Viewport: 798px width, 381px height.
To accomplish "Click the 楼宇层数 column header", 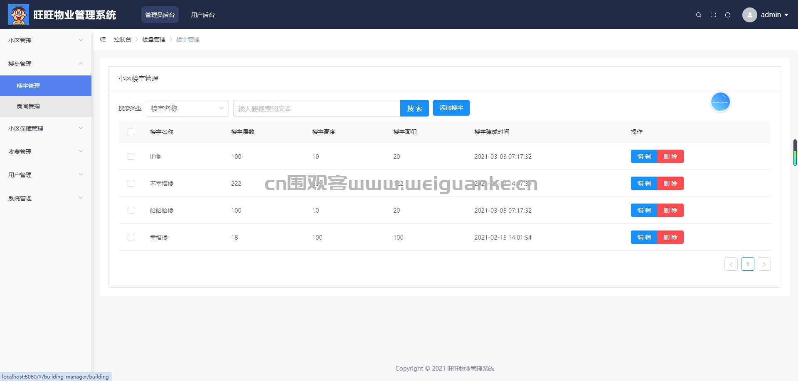I will coord(243,132).
